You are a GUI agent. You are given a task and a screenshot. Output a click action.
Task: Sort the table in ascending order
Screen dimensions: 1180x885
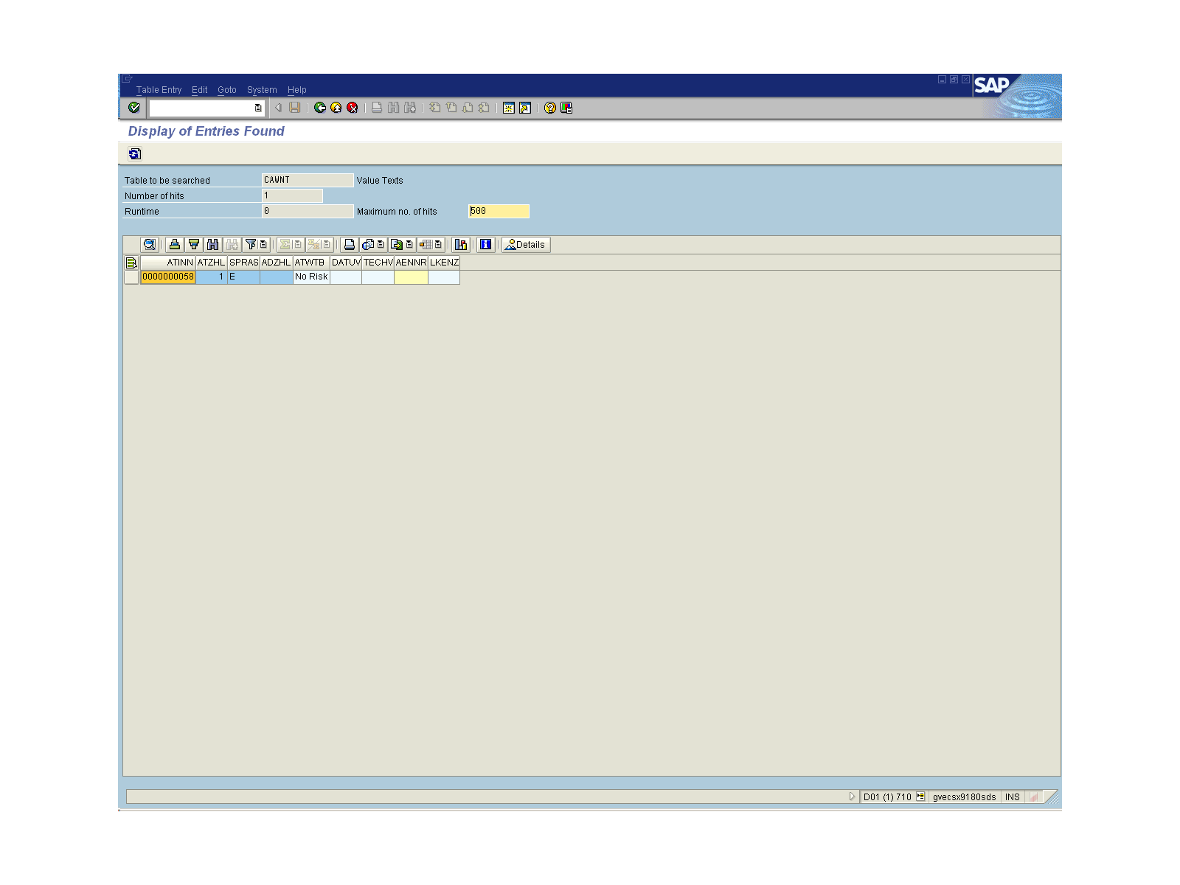tap(175, 245)
